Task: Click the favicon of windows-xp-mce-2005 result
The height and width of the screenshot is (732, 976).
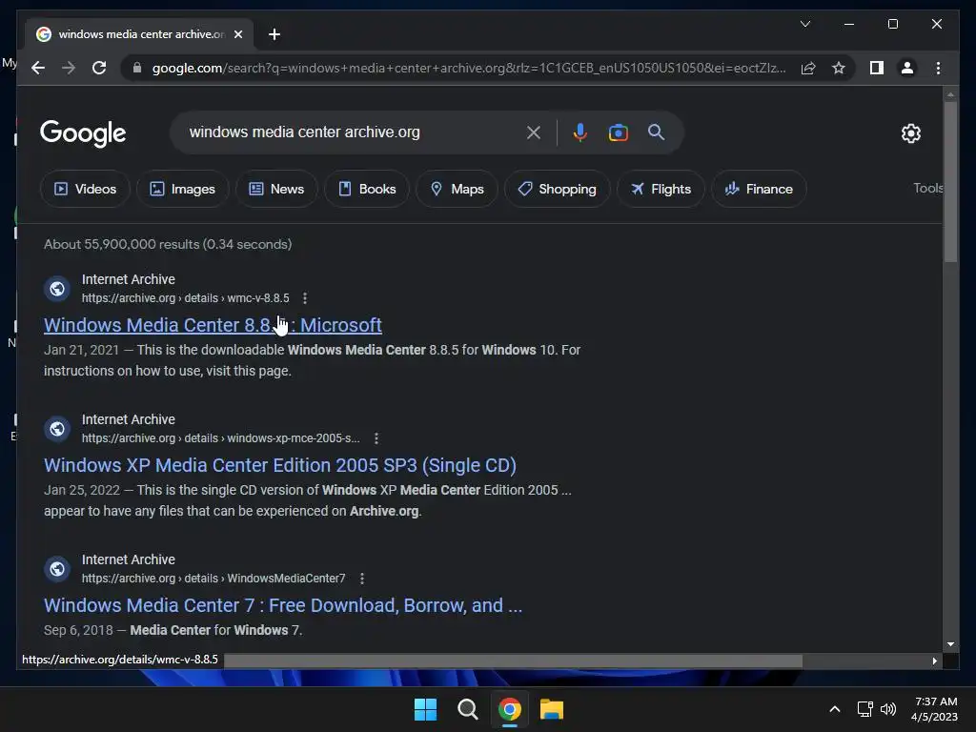Action: [x=57, y=429]
